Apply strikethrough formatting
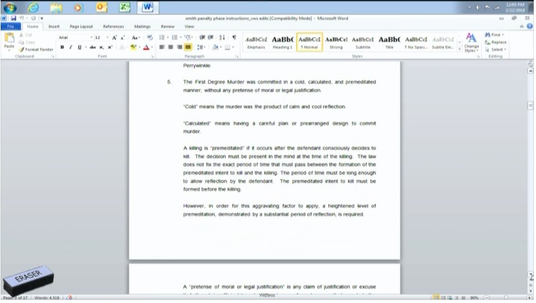This screenshot has width=536, height=303. [93, 47]
